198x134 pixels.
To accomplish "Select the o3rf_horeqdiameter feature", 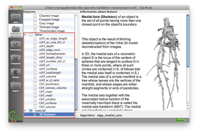I will pyautogui.click(x=52, y=54).
